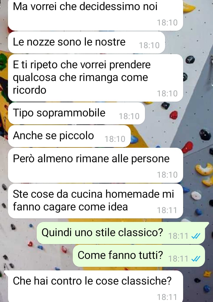Tap the 18:11 timestamp on 'Quindi uno stile classico?'
The height and width of the screenshot is (302, 213).
pyautogui.click(x=178, y=236)
